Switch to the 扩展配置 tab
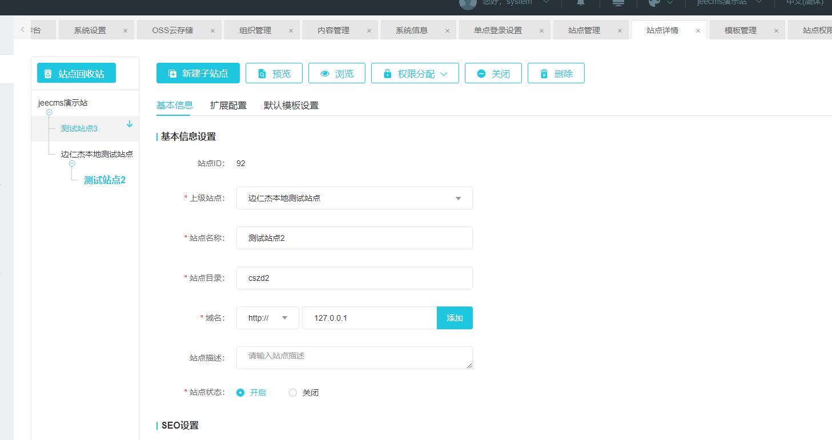The width and height of the screenshot is (832, 440). pyautogui.click(x=228, y=106)
